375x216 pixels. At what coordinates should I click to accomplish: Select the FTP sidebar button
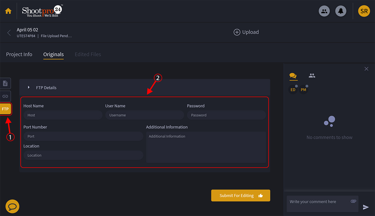5,109
